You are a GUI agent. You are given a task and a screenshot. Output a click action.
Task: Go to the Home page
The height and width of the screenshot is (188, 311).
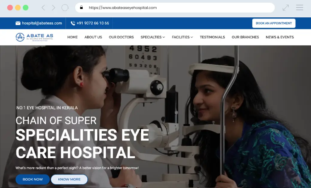(x=72, y=37)
